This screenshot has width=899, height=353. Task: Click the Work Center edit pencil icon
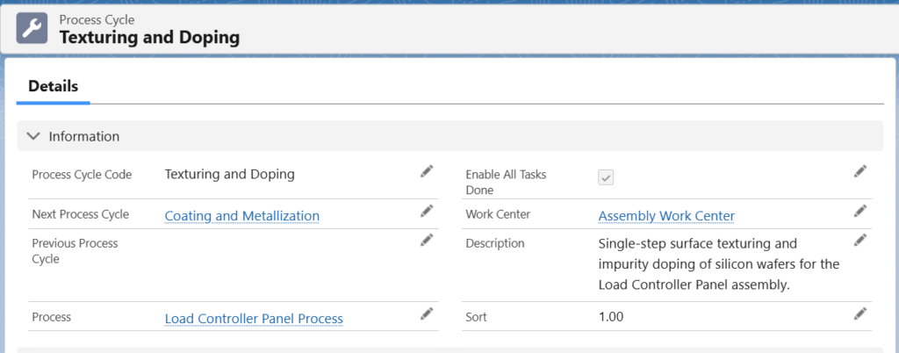tap(860, 211)
